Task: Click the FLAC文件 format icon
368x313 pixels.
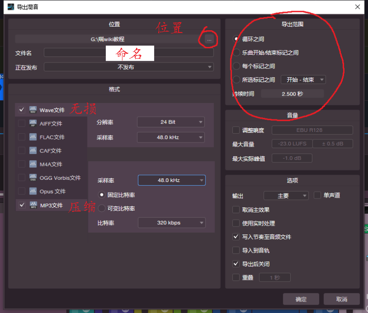Action: (x=33, y=137)
